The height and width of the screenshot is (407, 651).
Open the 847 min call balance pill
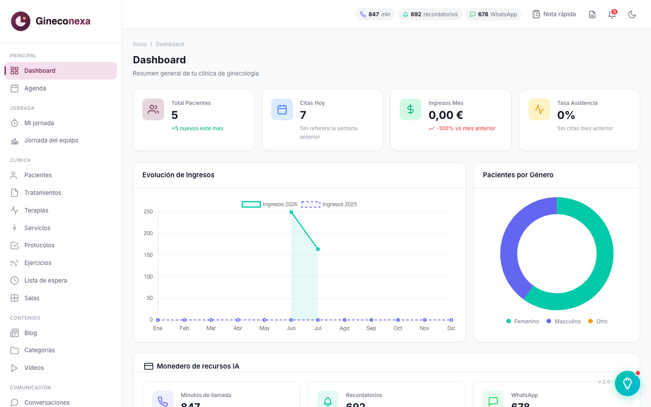pyautogui.click(x=375, y=14)
